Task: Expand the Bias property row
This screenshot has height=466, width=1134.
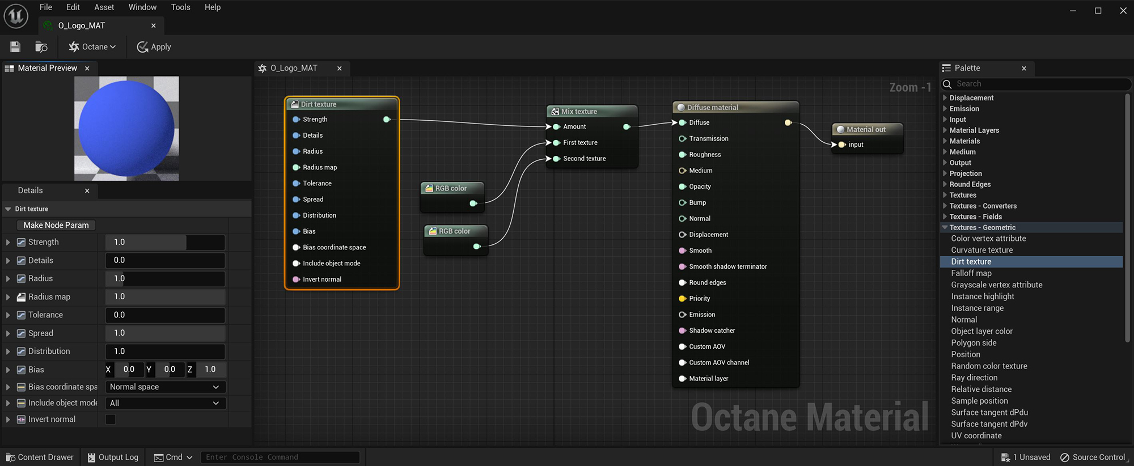Action: (x=8, y=370)
